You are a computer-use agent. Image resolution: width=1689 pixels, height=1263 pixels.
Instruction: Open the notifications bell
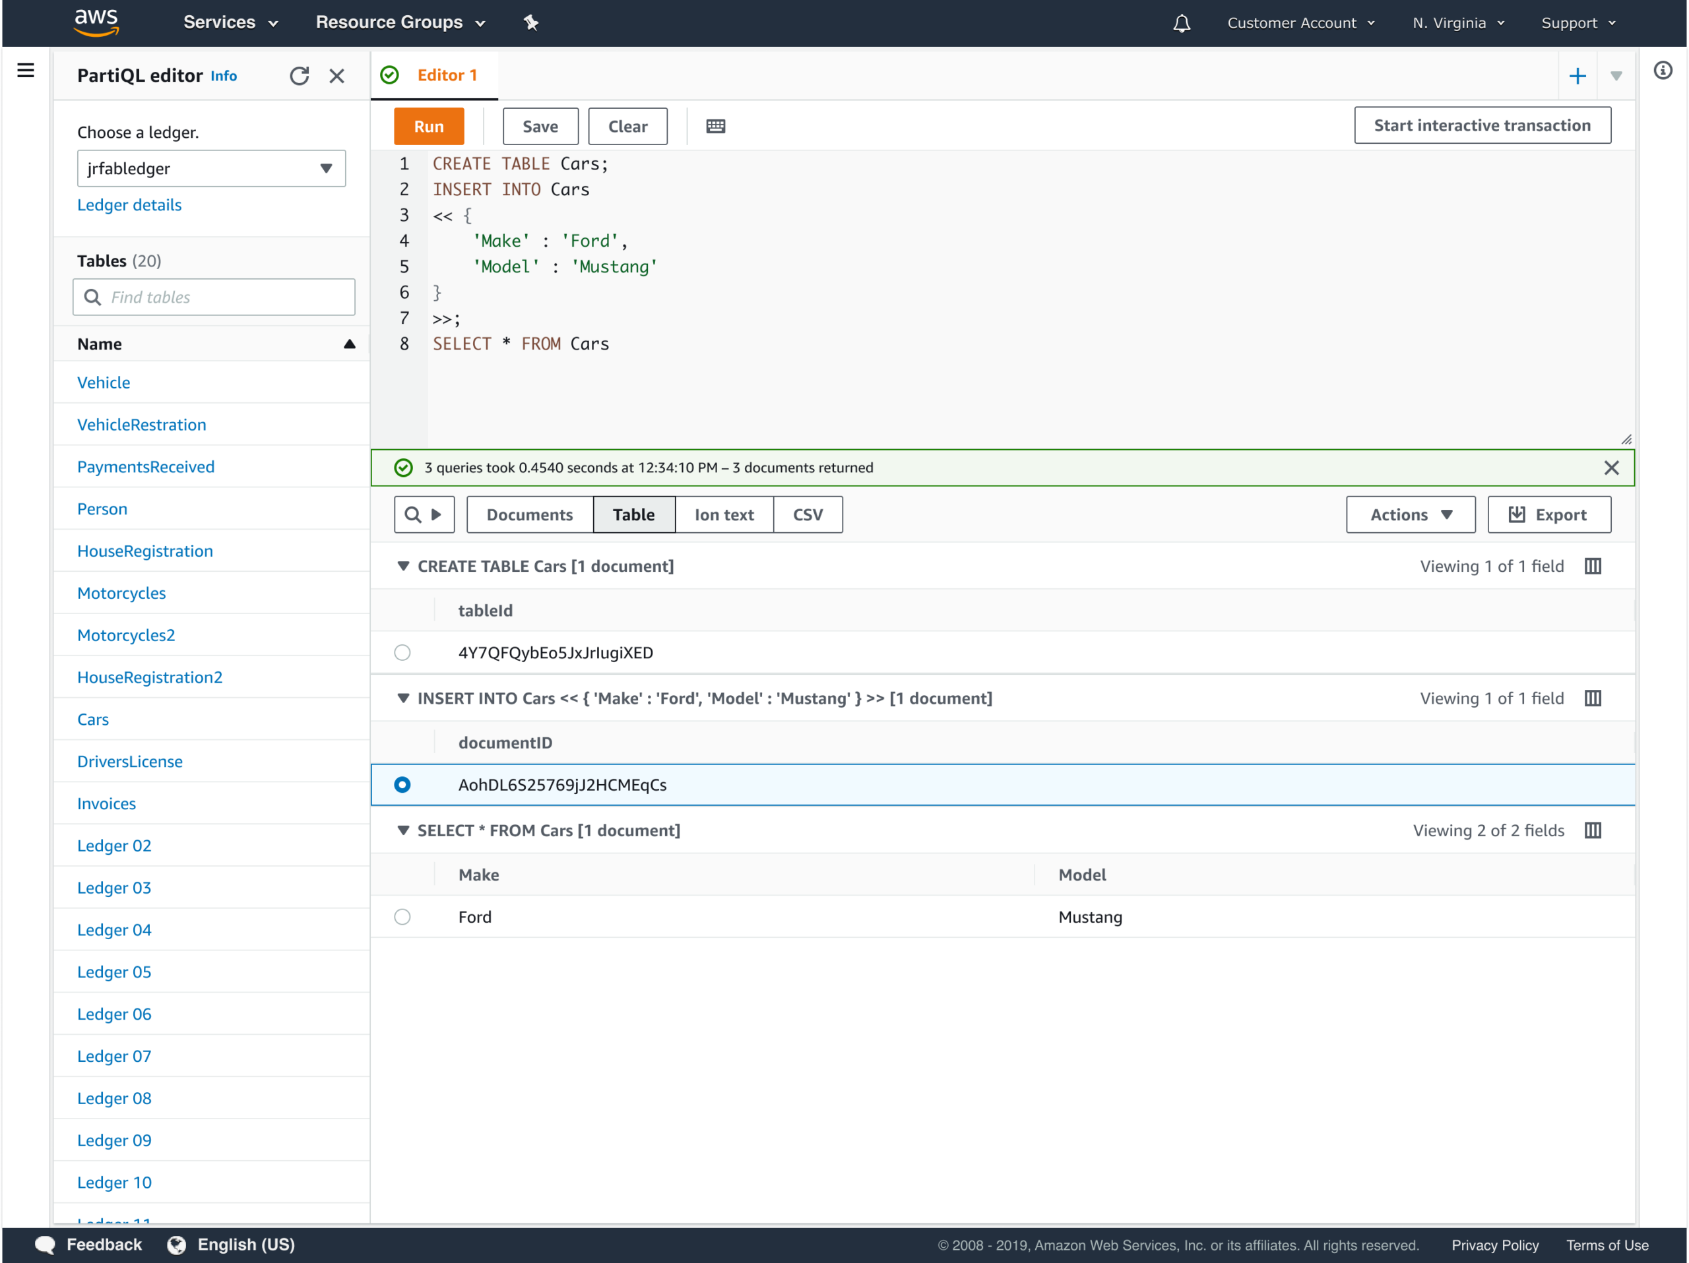point(1181,23)
